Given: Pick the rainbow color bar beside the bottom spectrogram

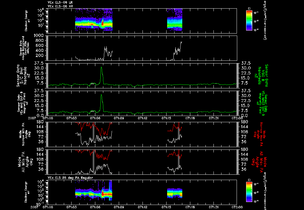Looking at the screenshot, I should click(249, 192).
